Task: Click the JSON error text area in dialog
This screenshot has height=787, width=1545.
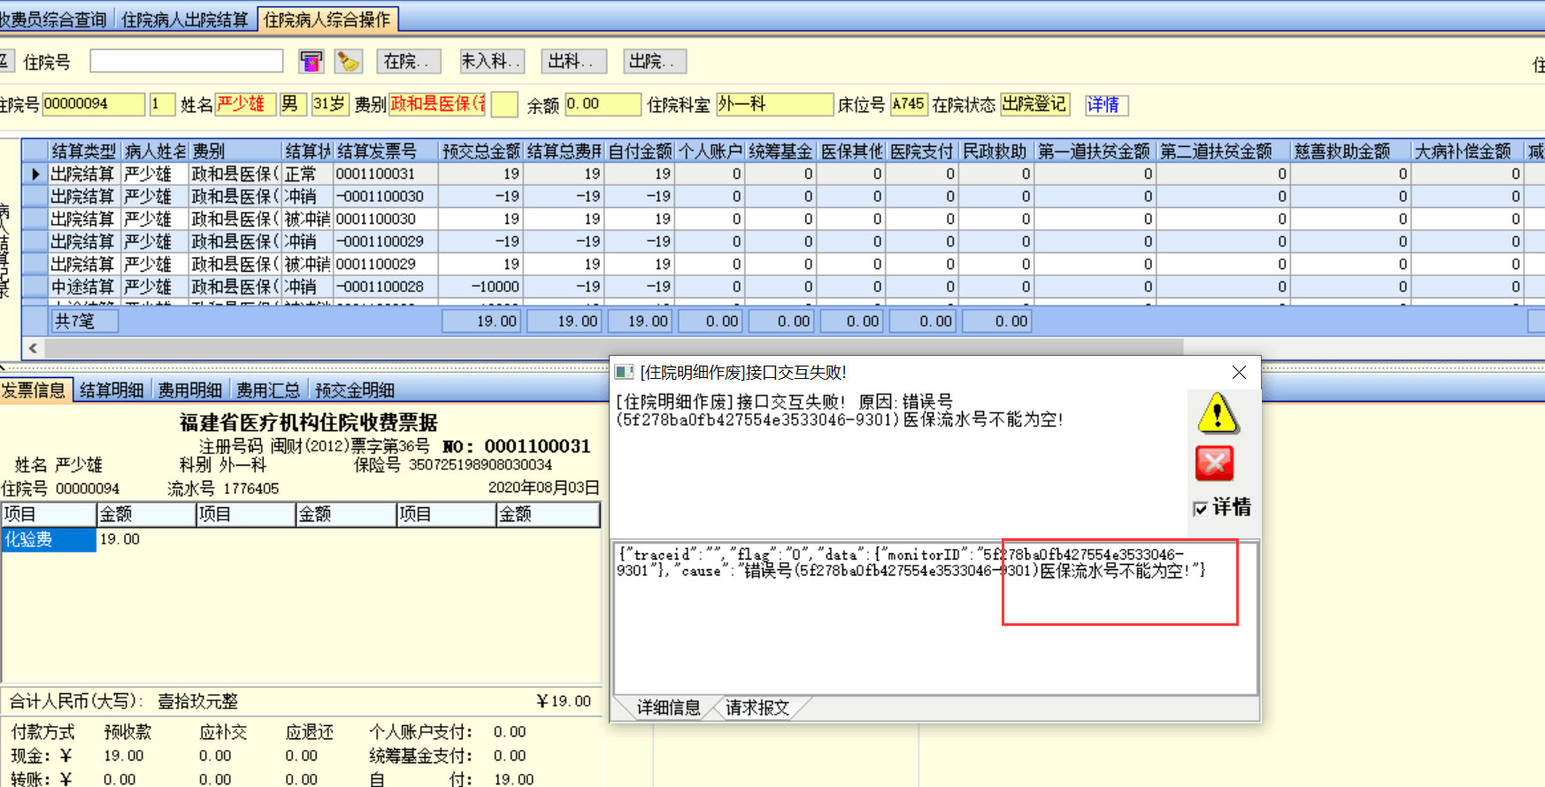Action: 935,618
